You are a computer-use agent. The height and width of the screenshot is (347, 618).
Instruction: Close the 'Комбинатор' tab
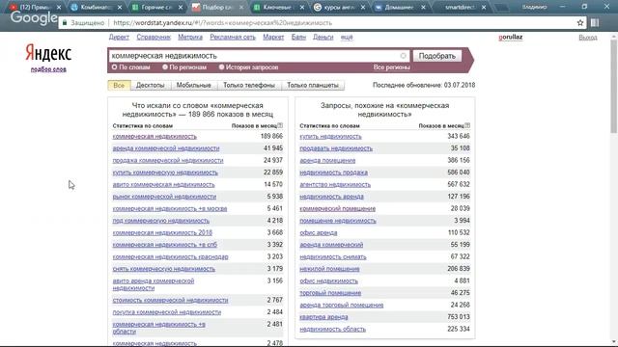pos(120,7)
